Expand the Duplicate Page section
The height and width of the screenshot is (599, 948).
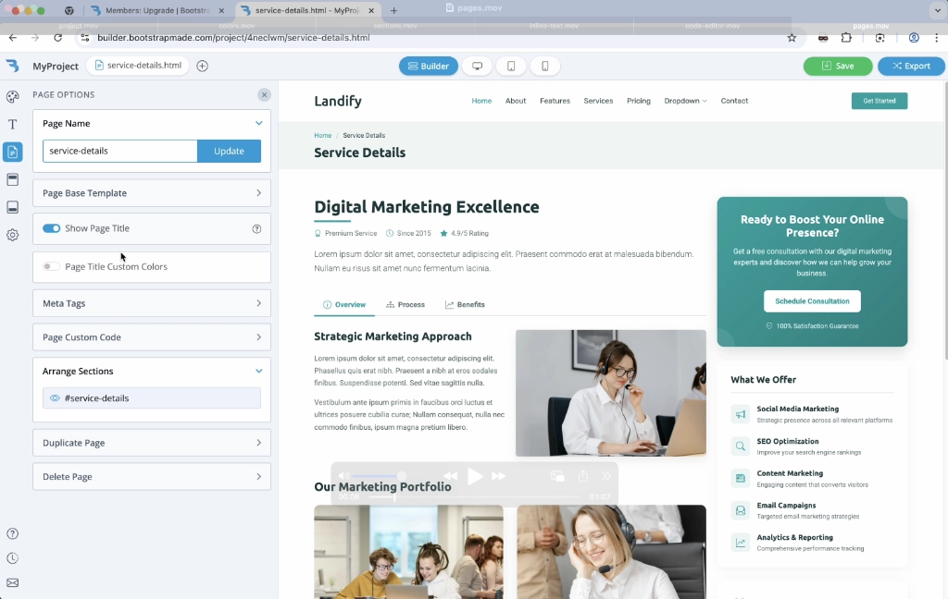[x=152, y=443]
